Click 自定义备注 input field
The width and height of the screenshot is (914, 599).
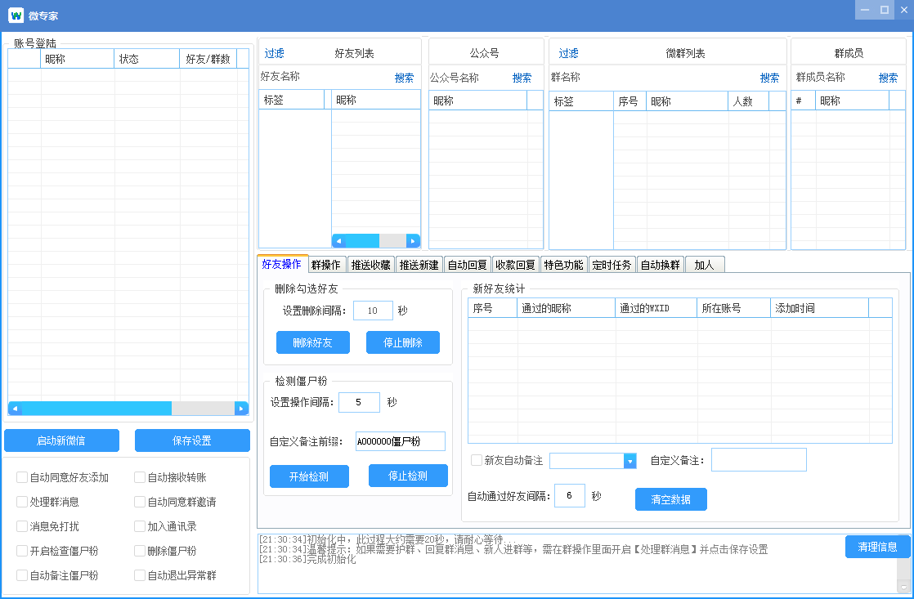point(759,460)
